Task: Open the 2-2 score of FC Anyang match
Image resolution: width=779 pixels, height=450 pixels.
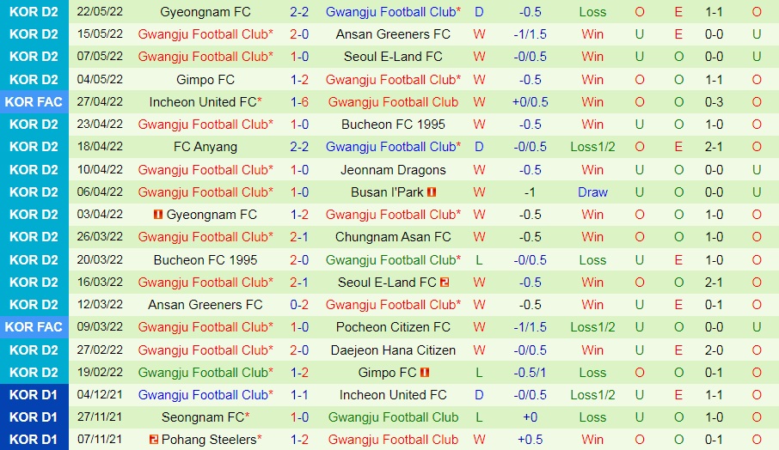Action: click(x=299, y=147)
